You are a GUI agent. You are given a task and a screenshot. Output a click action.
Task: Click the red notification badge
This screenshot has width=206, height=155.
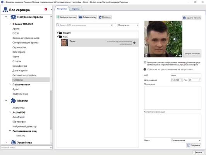click(46, 9)
